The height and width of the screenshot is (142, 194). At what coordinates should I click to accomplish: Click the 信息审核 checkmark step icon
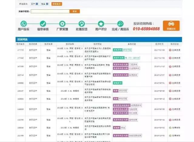(43, 24)
